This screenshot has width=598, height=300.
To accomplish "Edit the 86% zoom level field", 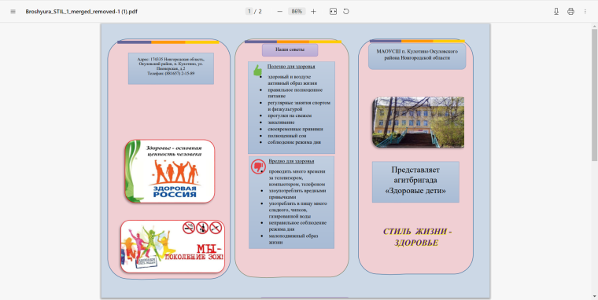I will [x=297, y=12].
